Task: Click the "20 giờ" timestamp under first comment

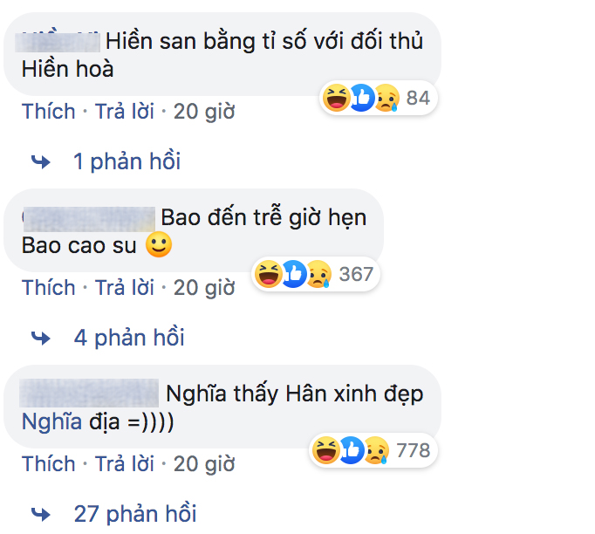Action: [203, 112]
